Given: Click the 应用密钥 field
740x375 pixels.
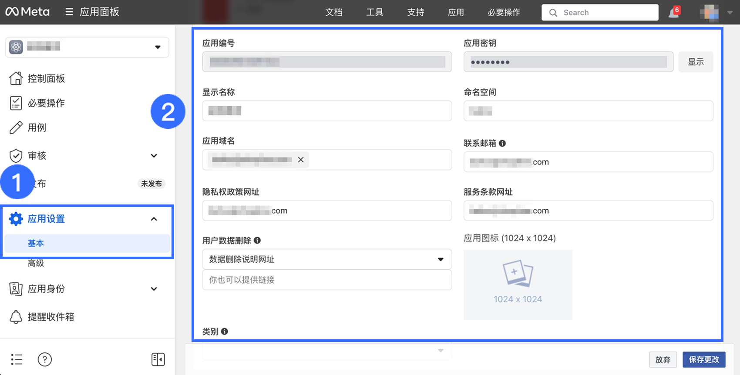Looking at the screenshot, I should pyautogui.click(x=568, y=62).
